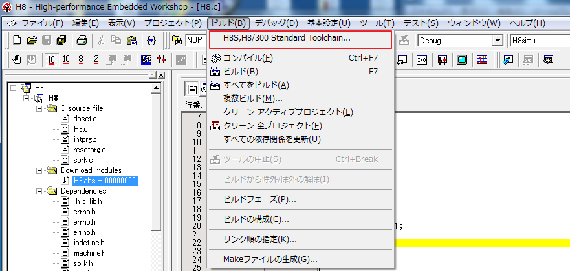Click the Paste clipboard icon
Viewport: 570px width, 271px height.
point(131,40)
